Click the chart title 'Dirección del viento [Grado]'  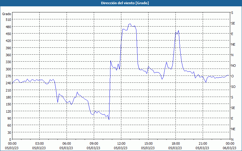pos(125,3)
